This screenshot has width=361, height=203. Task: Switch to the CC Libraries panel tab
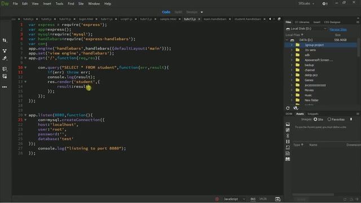pos(302,22)
